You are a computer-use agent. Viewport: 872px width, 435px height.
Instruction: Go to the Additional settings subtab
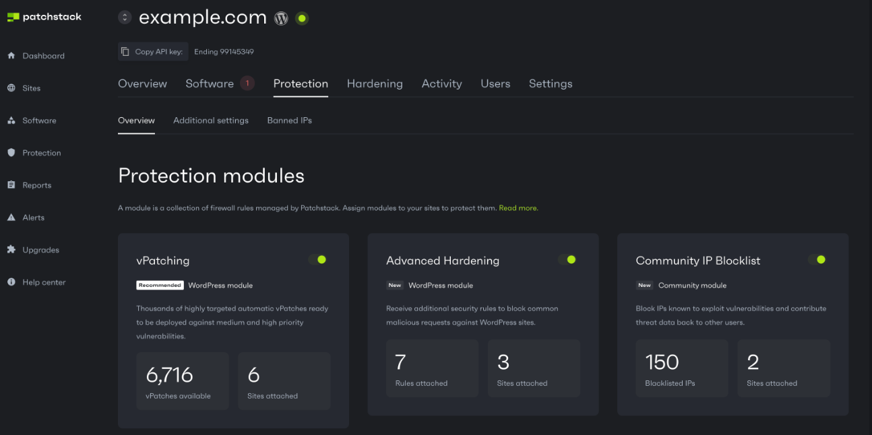[211, 121]
